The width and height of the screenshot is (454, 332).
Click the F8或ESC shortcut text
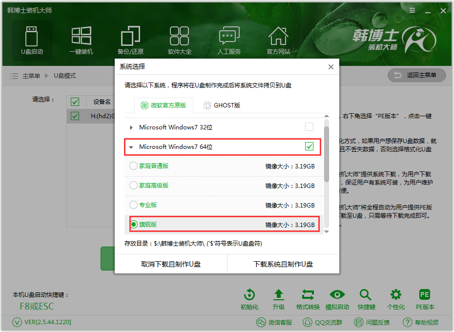click(37, 306)
